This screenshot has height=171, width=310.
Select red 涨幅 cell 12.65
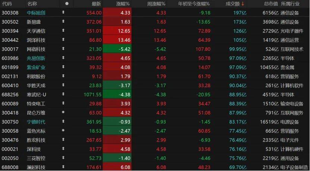[x=117, y=31]
